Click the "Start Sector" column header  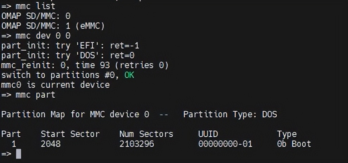point(70,134)
